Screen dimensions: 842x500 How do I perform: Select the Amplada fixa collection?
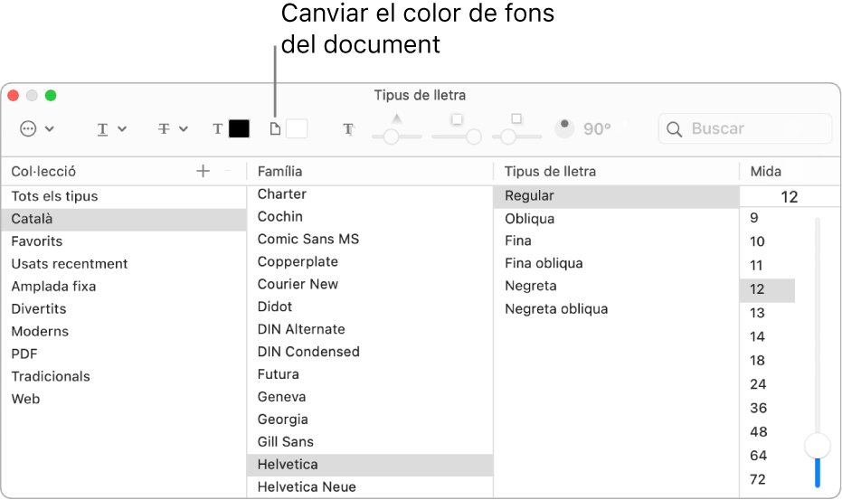[x=124, y=287]
